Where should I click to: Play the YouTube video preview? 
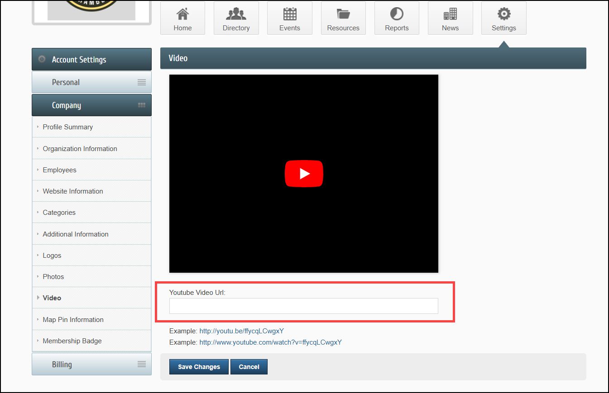[x=304, y=174]
